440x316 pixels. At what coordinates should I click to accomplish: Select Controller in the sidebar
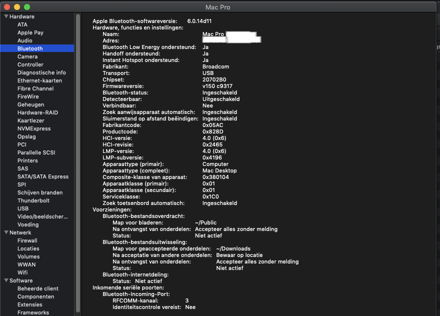(30, 64)
